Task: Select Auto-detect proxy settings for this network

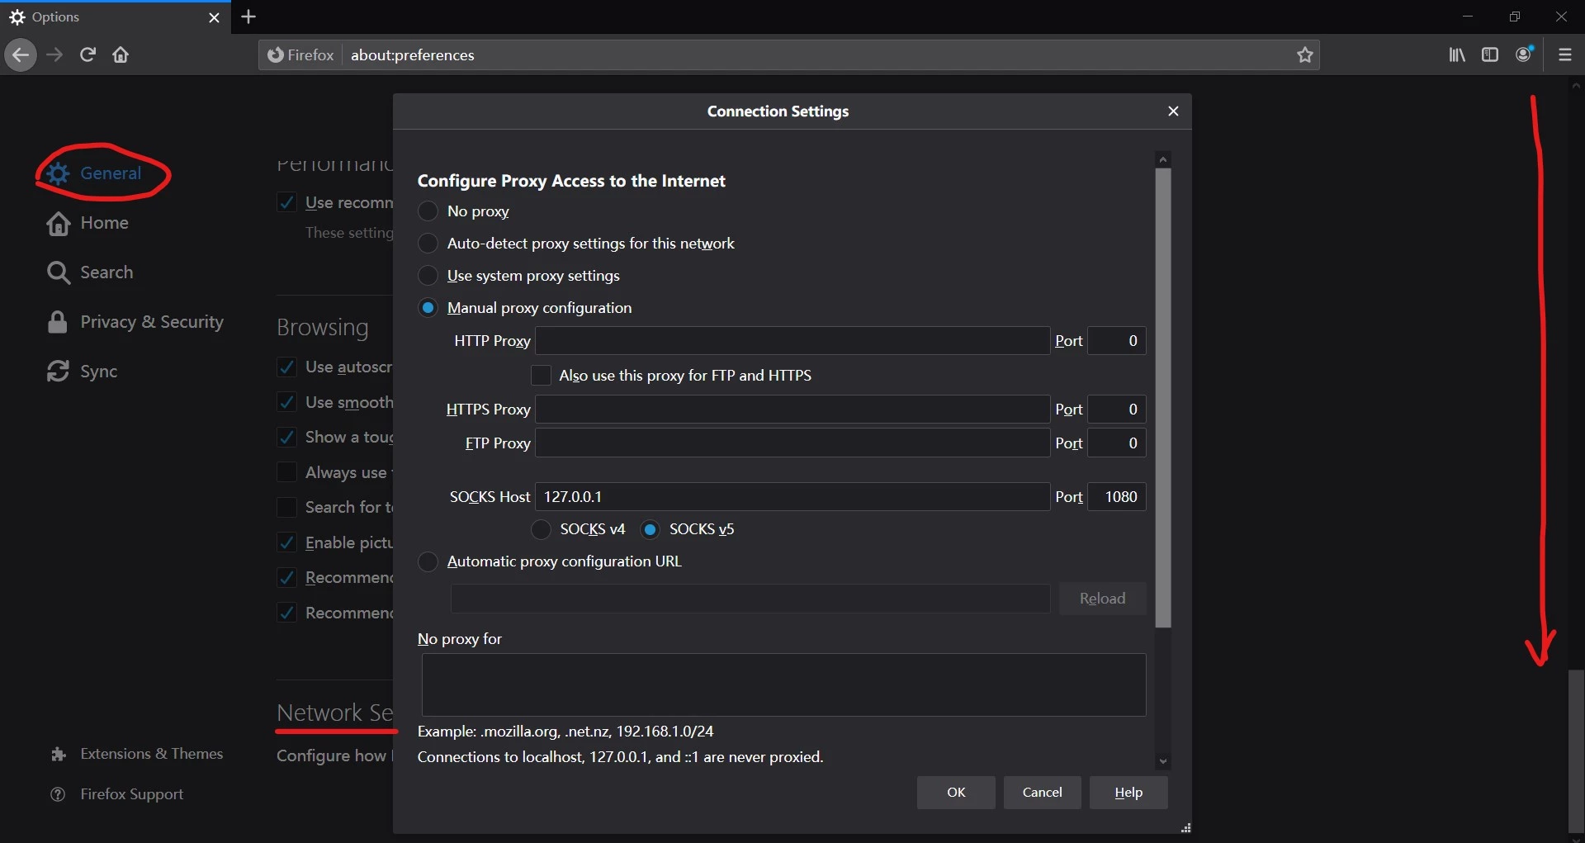Action: click(x=428, y=244)
